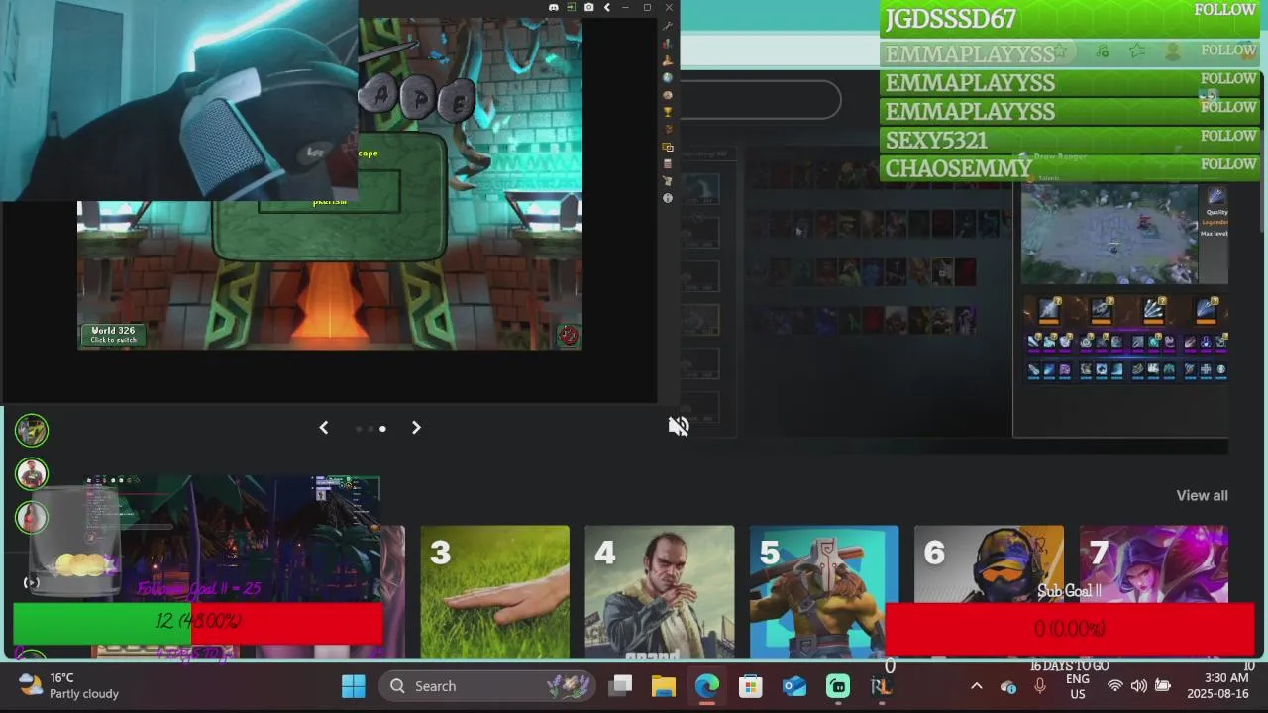Open the first followed channel avatar in sidebar
Image resolution: width=1268 pixels, height=713 pixels.
point(32,430)
